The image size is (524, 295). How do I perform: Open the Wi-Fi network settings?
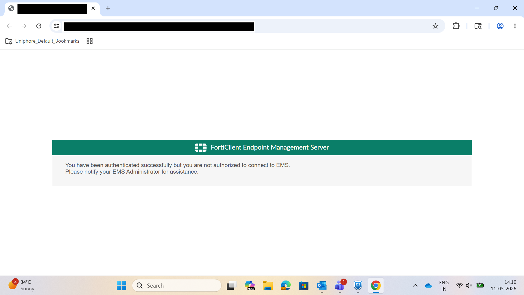[x=460, y=286]
